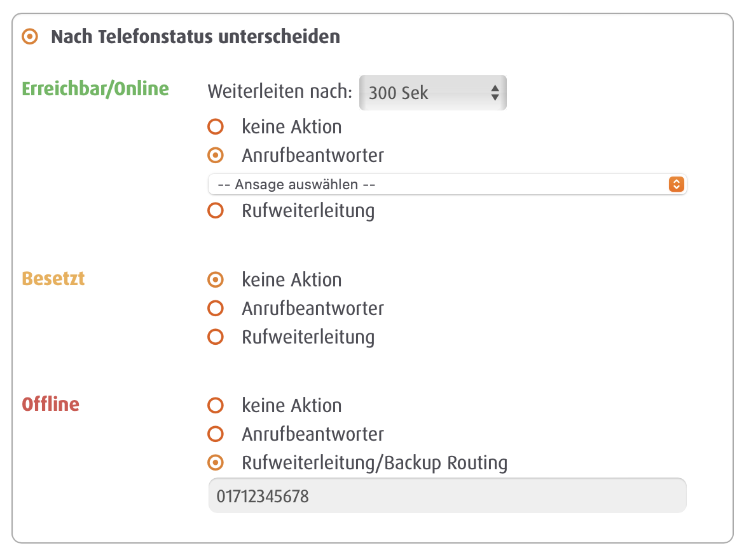Click the "Nach Telefonstatus unterscheiden" heading text
This screenshot has height=555, width=744.
(195, 37)
